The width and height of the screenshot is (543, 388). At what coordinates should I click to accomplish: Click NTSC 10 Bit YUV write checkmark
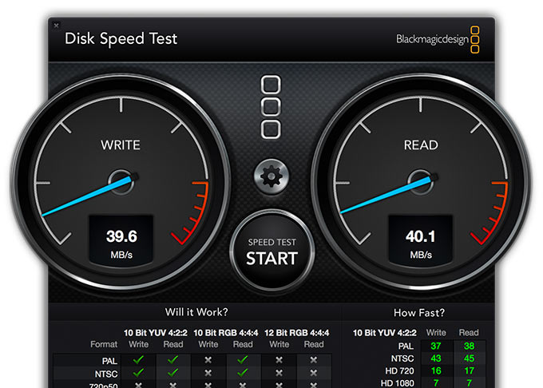pyautogui.click(x=138, y=373)
